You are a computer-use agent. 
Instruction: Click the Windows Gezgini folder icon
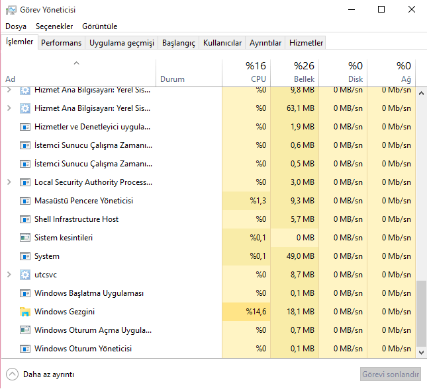(25, 312)
